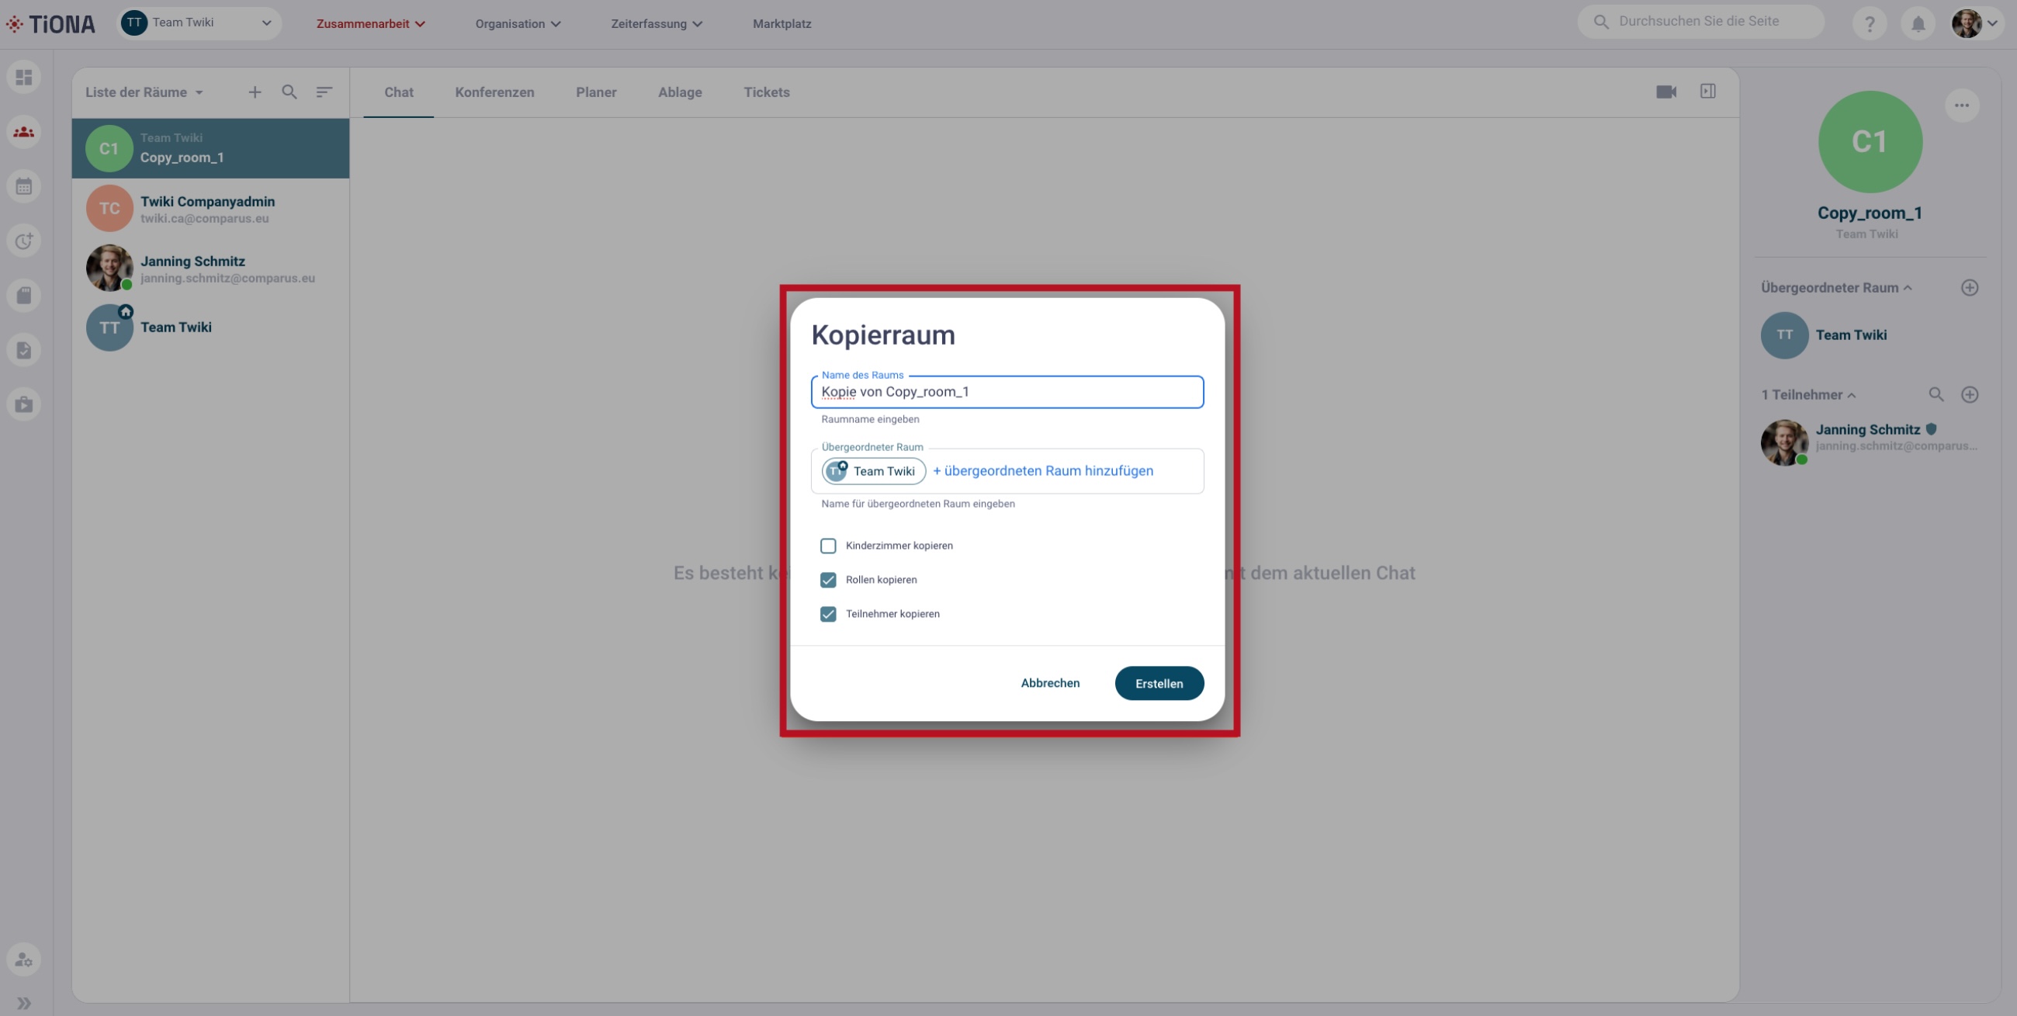Uncheck the Rollen kopieren checkbox

828,580
